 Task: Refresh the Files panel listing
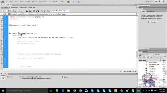(x=144, y=57)
